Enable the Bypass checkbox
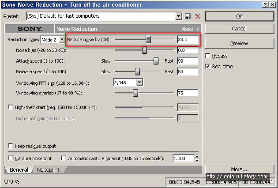This screenshot has height=188, width=278. (x=207, y=56)
